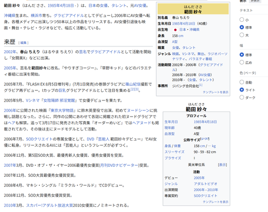Open the DVD link before 芸能人 範田紗々デビュー

(90, 139)
